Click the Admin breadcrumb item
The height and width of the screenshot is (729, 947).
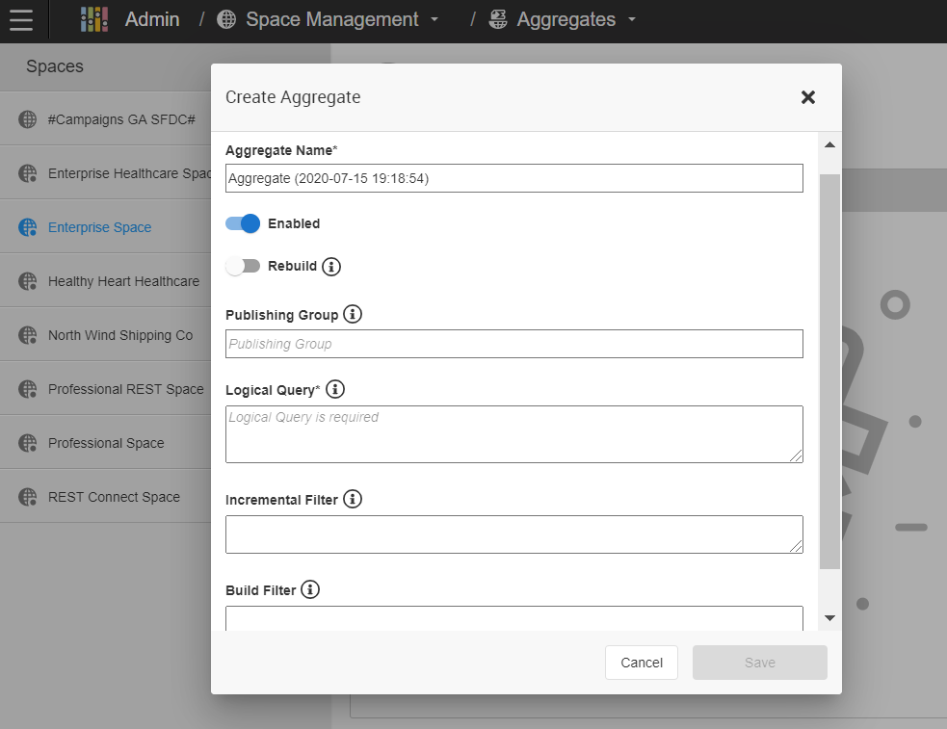pos(152,18)
